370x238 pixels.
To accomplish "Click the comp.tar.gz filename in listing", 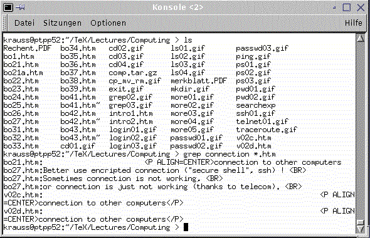I will click(133, 73).
